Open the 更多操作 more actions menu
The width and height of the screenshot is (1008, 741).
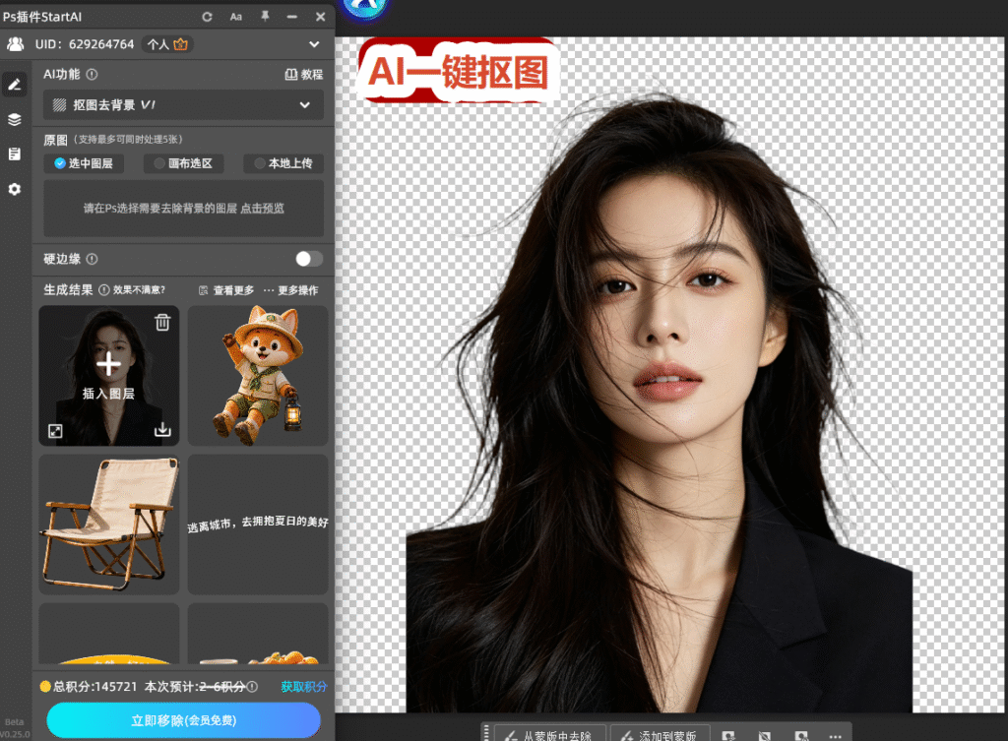coord(290,290)
